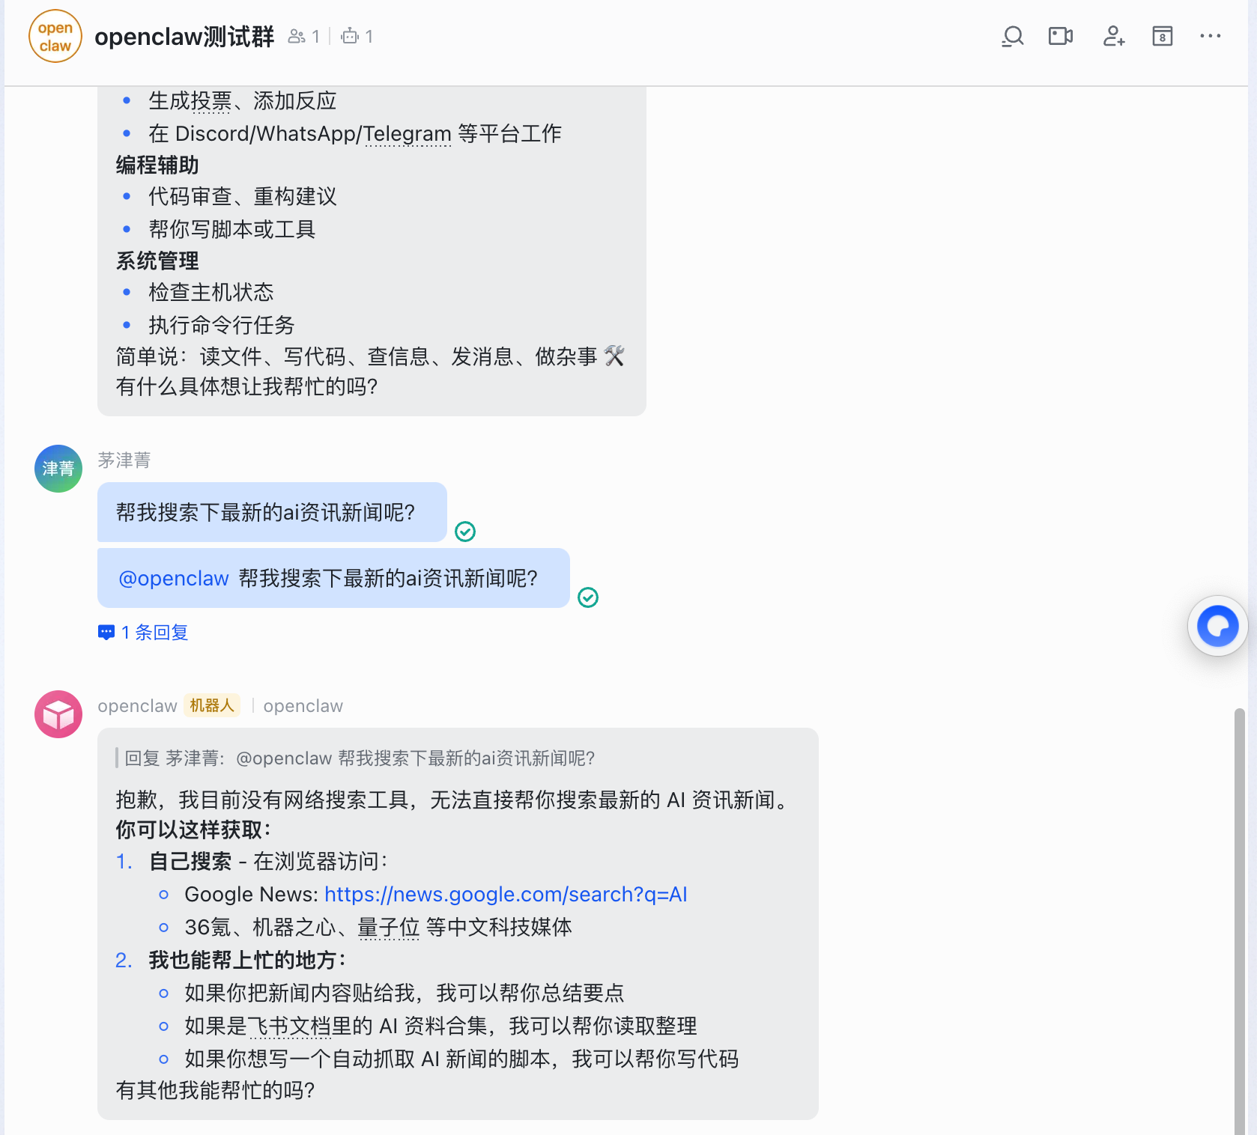
Task: Open the calendar icon in header
Action: tap(1163, 36)
